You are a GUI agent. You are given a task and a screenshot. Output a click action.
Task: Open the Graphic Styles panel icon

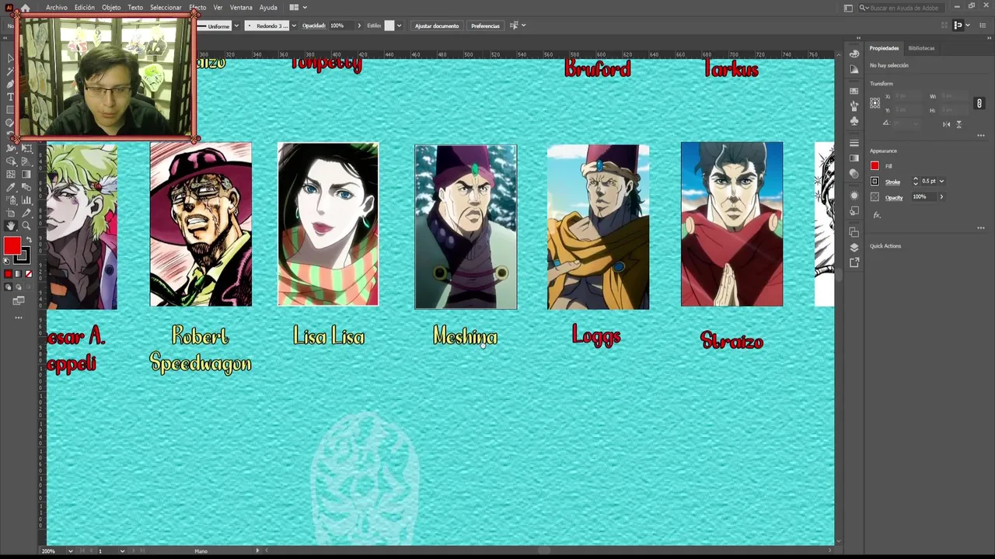click(x=854, y=210)
